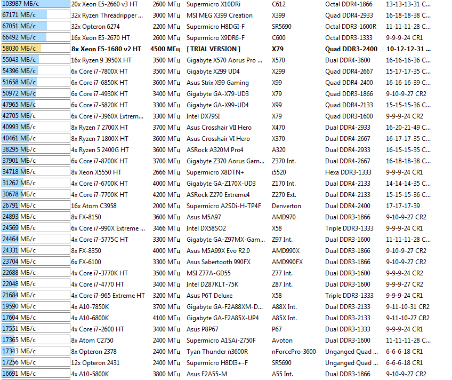Select the 4x Core i7-4770 HT row
This screenshot has height=380, width=452.
pos(98,286)
